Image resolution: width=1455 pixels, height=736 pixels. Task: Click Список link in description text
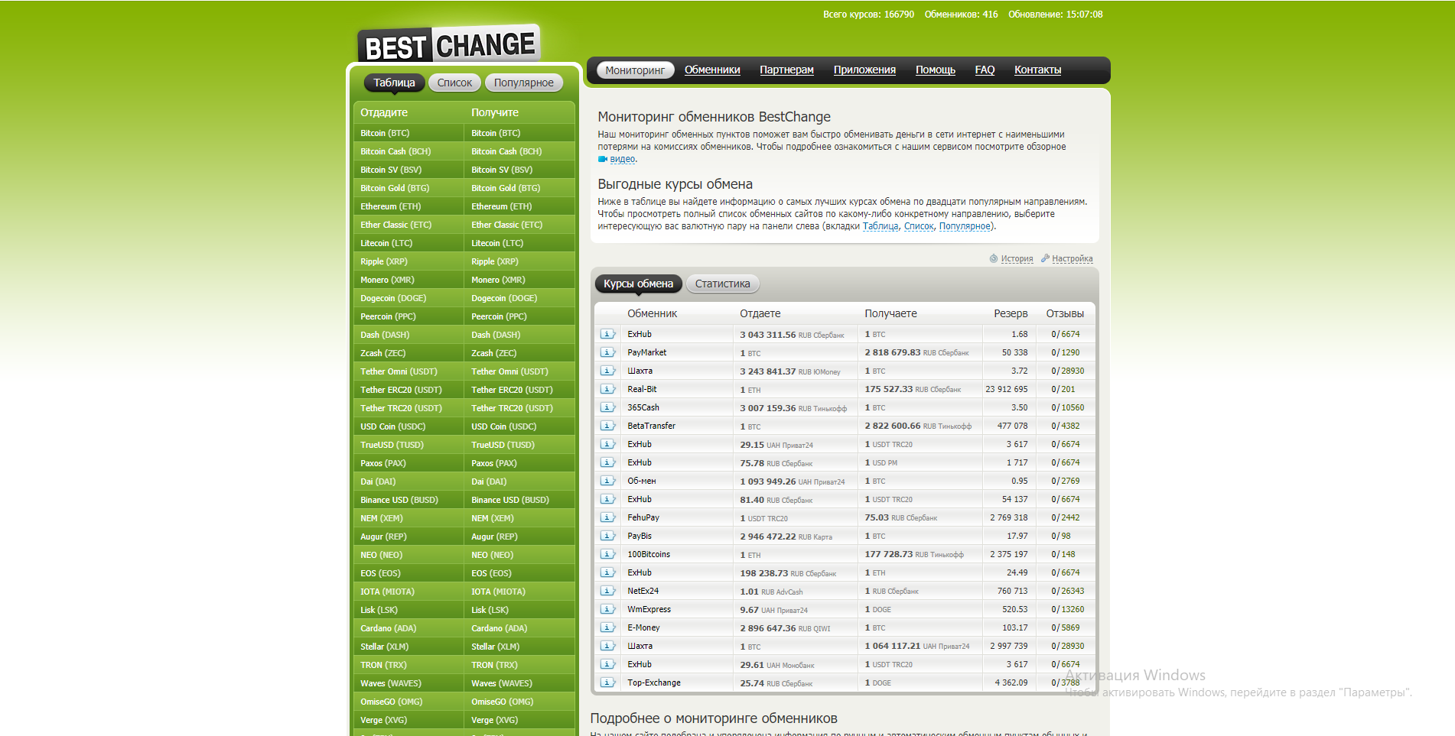919,226
